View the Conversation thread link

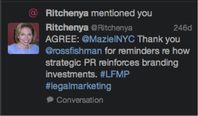pos(80,100)
